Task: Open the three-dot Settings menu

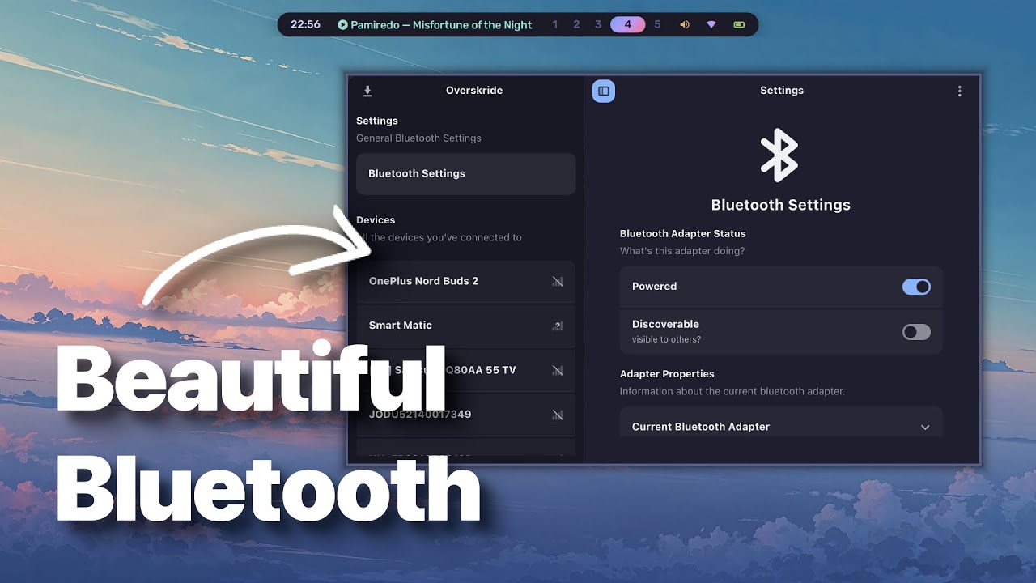Action: point(960,91)
